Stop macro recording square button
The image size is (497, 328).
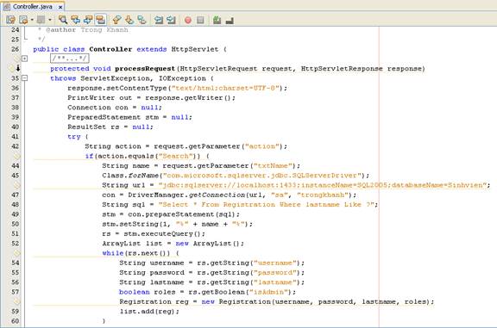pos(200,21)
